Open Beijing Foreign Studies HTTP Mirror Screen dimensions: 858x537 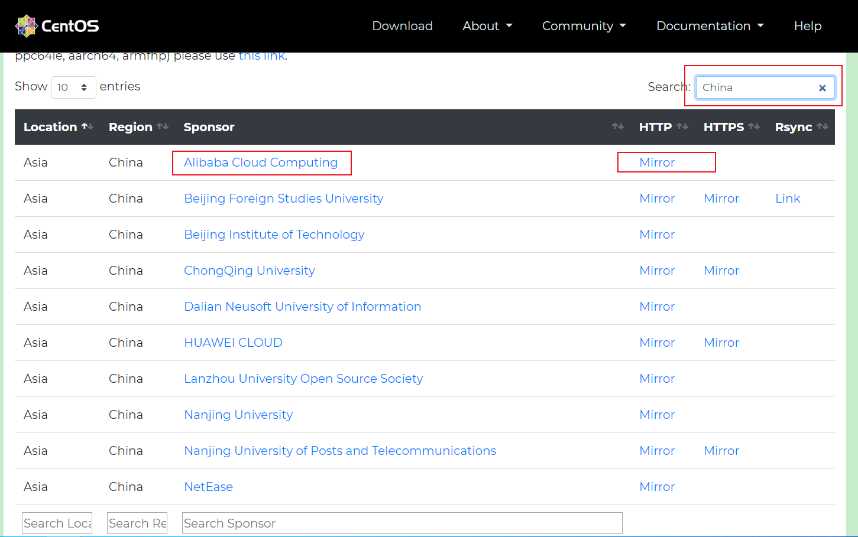point(657,198)
